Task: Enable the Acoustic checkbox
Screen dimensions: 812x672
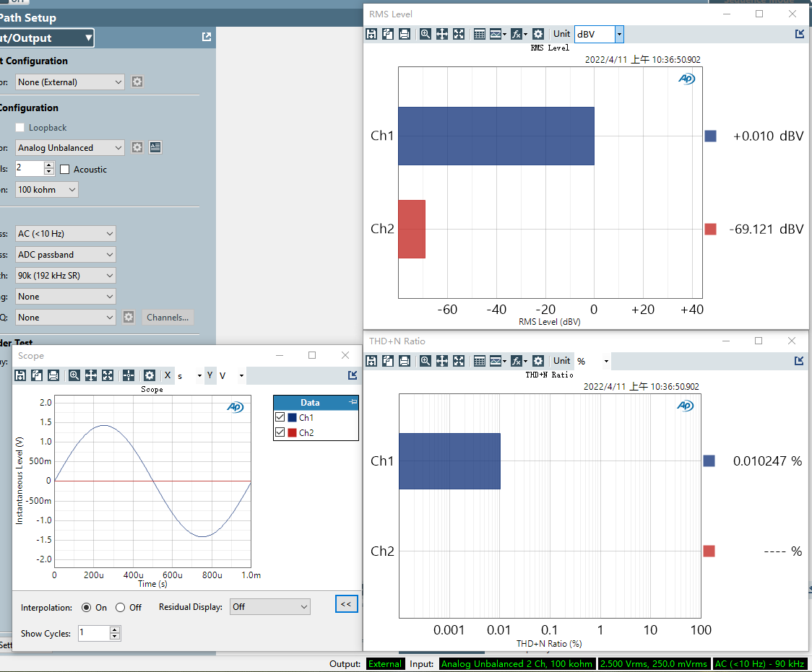Action: coord(65,170)
